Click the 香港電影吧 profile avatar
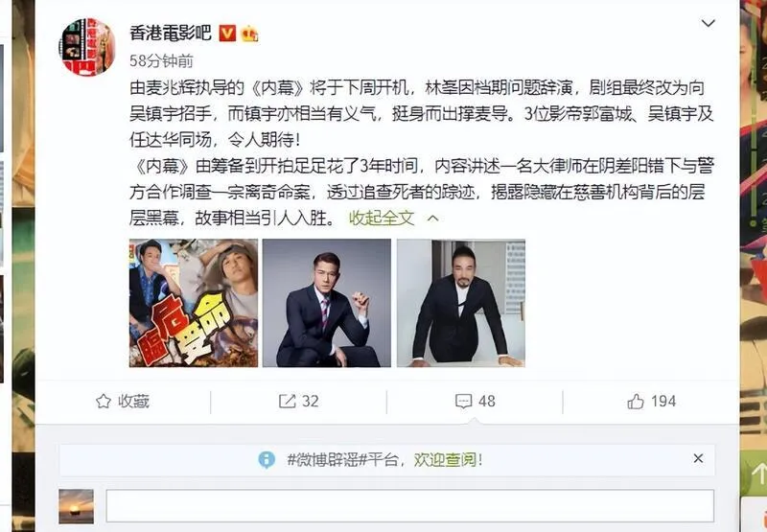 (87, 47)
